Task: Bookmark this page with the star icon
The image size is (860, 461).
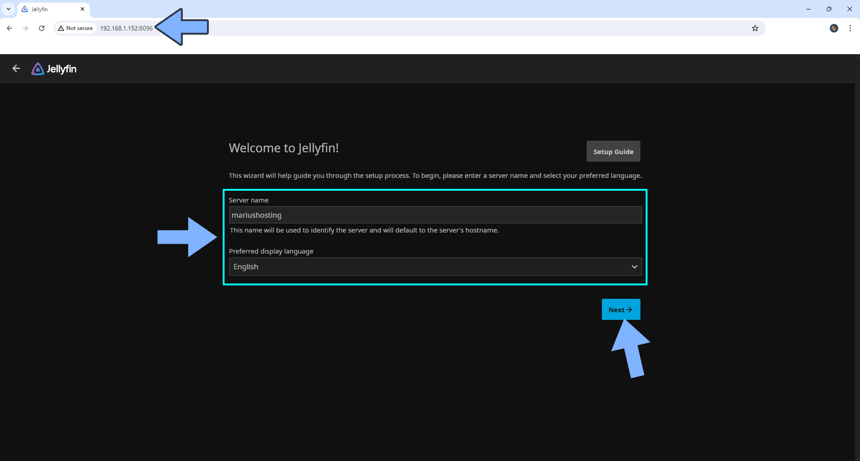Action: click(x=755, y=28)
